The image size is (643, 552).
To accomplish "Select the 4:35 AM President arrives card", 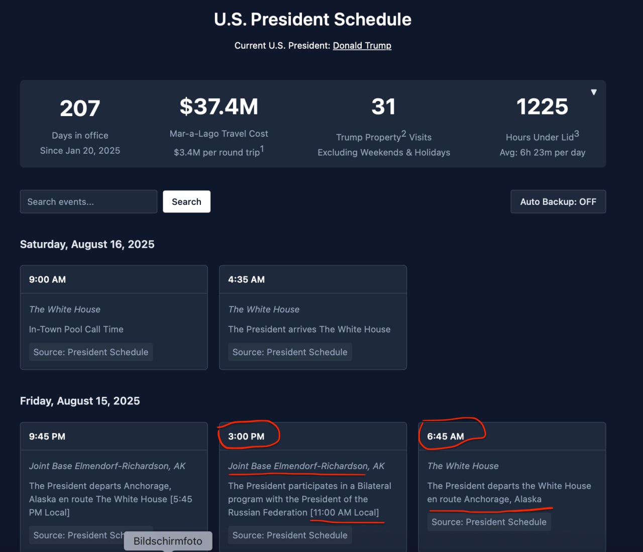I will [x=312, y=317].
